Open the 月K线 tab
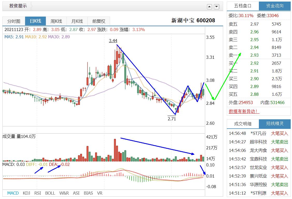 point(77,21)
